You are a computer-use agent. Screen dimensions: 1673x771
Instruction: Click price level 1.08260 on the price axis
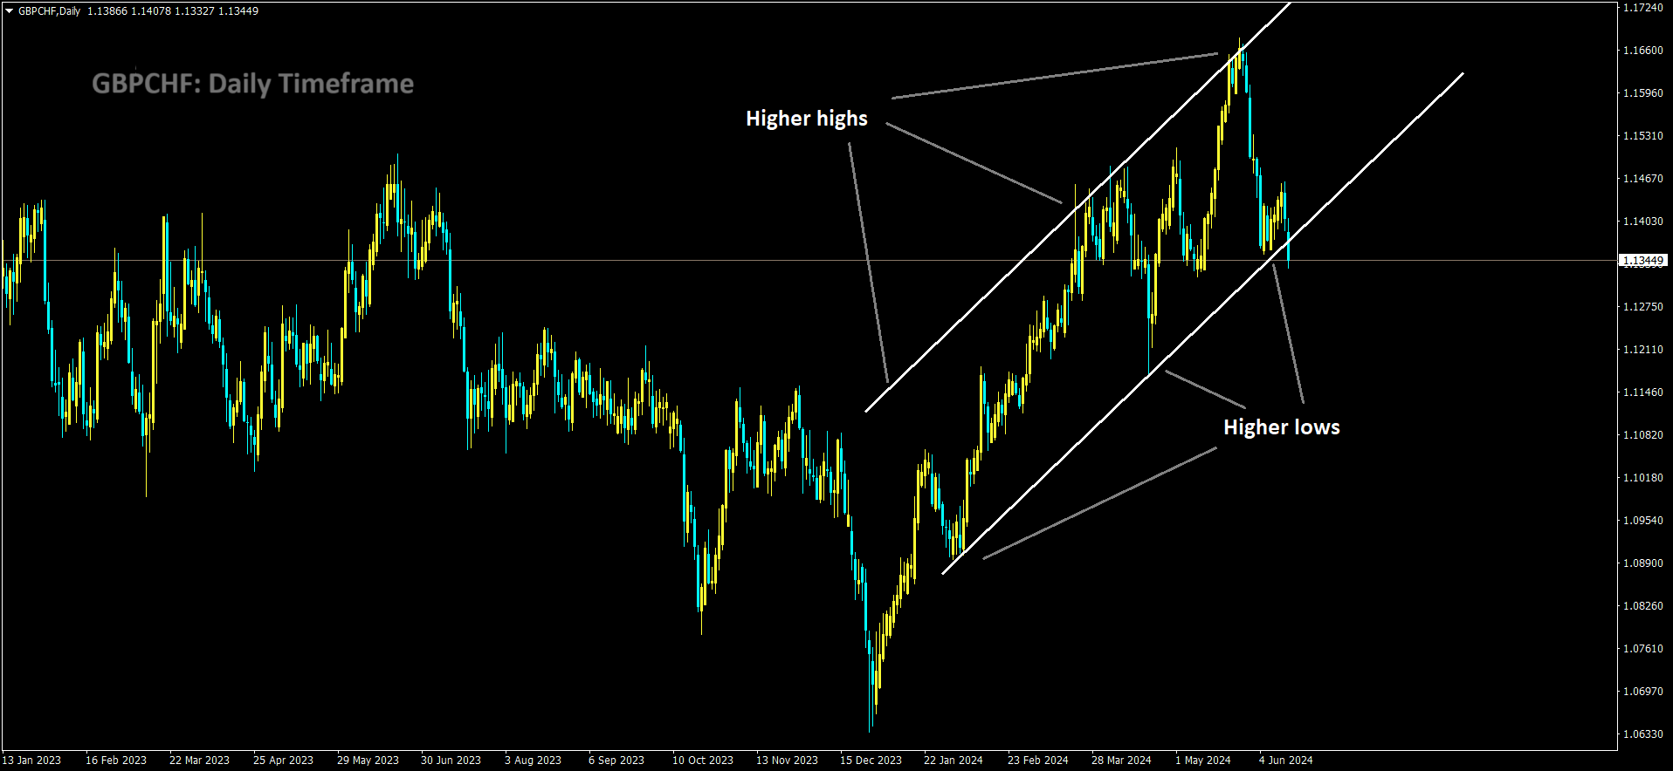point(1642,606)
